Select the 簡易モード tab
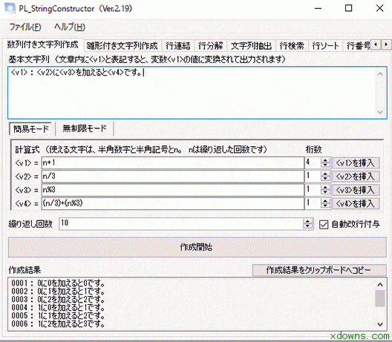392x342 pixels. click(x=30, y=129)
